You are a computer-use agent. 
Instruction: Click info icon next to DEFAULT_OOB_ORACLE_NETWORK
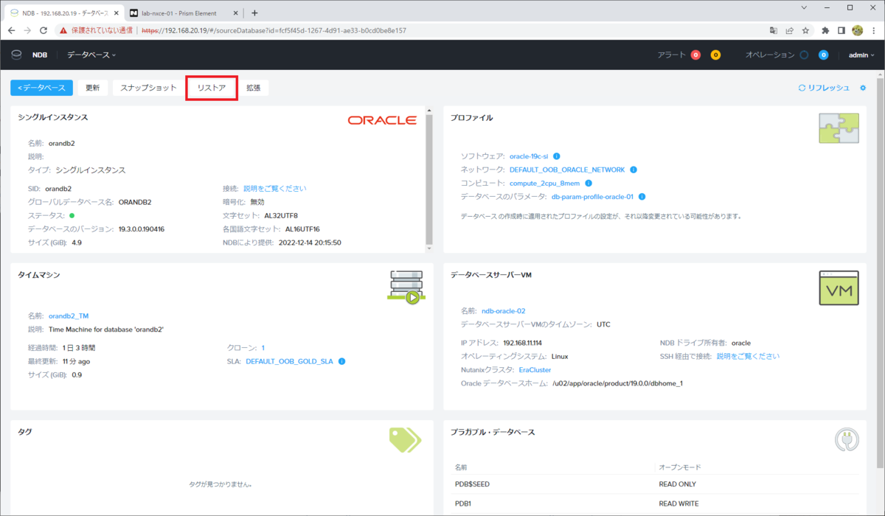634,170
